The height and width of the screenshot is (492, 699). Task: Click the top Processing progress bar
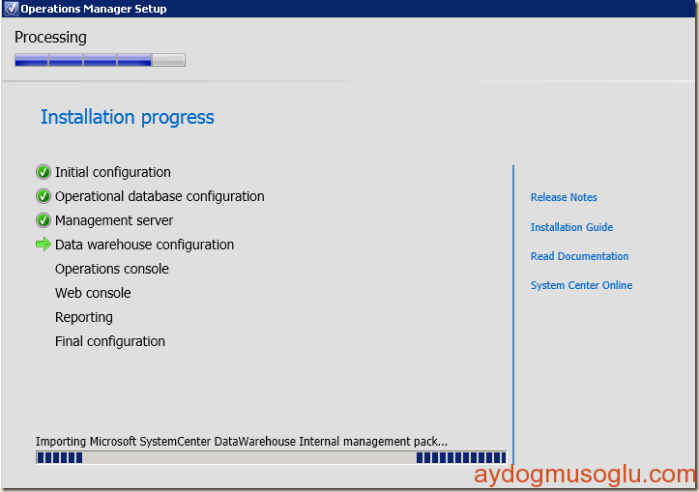pyautogui.click(x=100, y=60)
